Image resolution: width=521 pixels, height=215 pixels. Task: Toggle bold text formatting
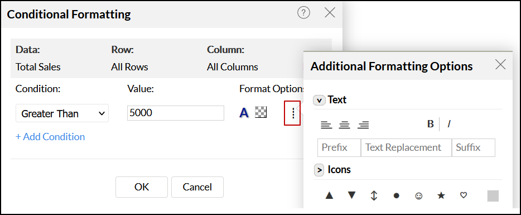click(430, 124)
